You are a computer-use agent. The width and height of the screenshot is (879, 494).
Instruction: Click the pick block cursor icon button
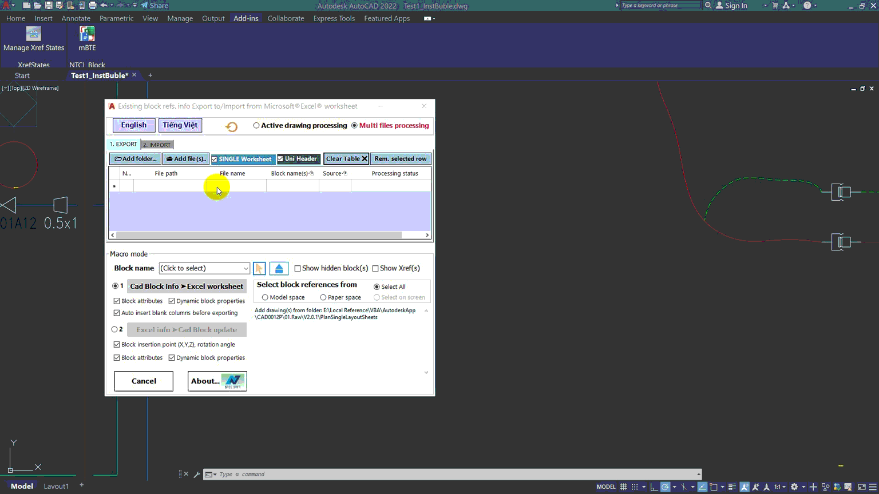tap(259, 268)
